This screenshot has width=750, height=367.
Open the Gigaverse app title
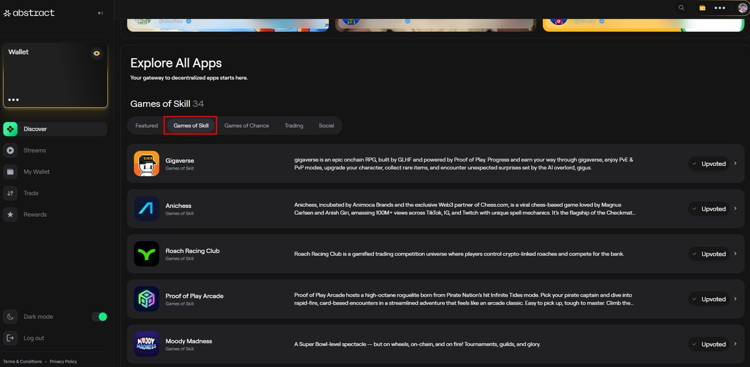[180, 160]
